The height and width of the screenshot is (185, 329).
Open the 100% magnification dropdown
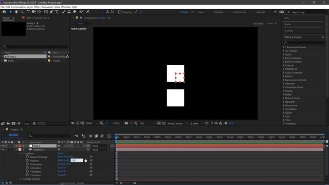[92, 123]
